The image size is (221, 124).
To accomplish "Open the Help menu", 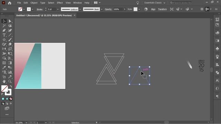I will (x=87, y=3).
